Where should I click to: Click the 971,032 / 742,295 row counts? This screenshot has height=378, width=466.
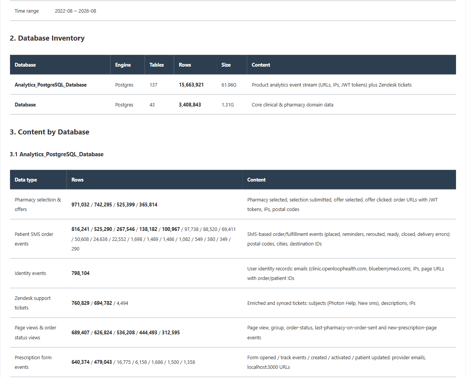114,205
